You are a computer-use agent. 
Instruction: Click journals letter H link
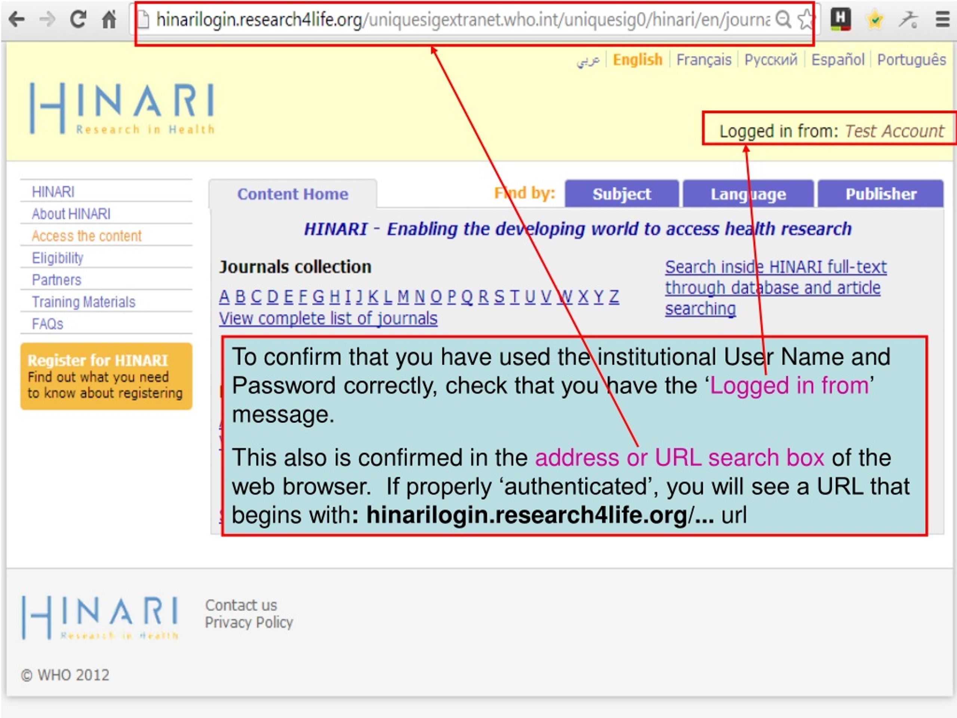335,297
